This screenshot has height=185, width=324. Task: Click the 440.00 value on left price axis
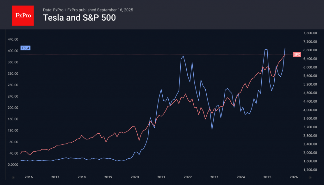[x=13, y=40]
